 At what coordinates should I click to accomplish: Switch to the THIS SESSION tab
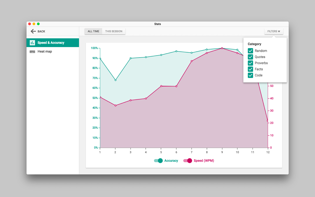pos(114,31)
